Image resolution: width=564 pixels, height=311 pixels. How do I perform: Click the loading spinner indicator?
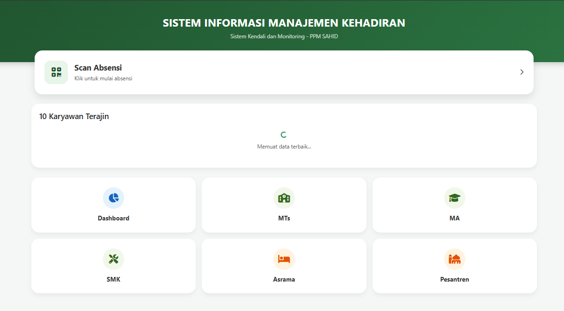click(283, 134)
